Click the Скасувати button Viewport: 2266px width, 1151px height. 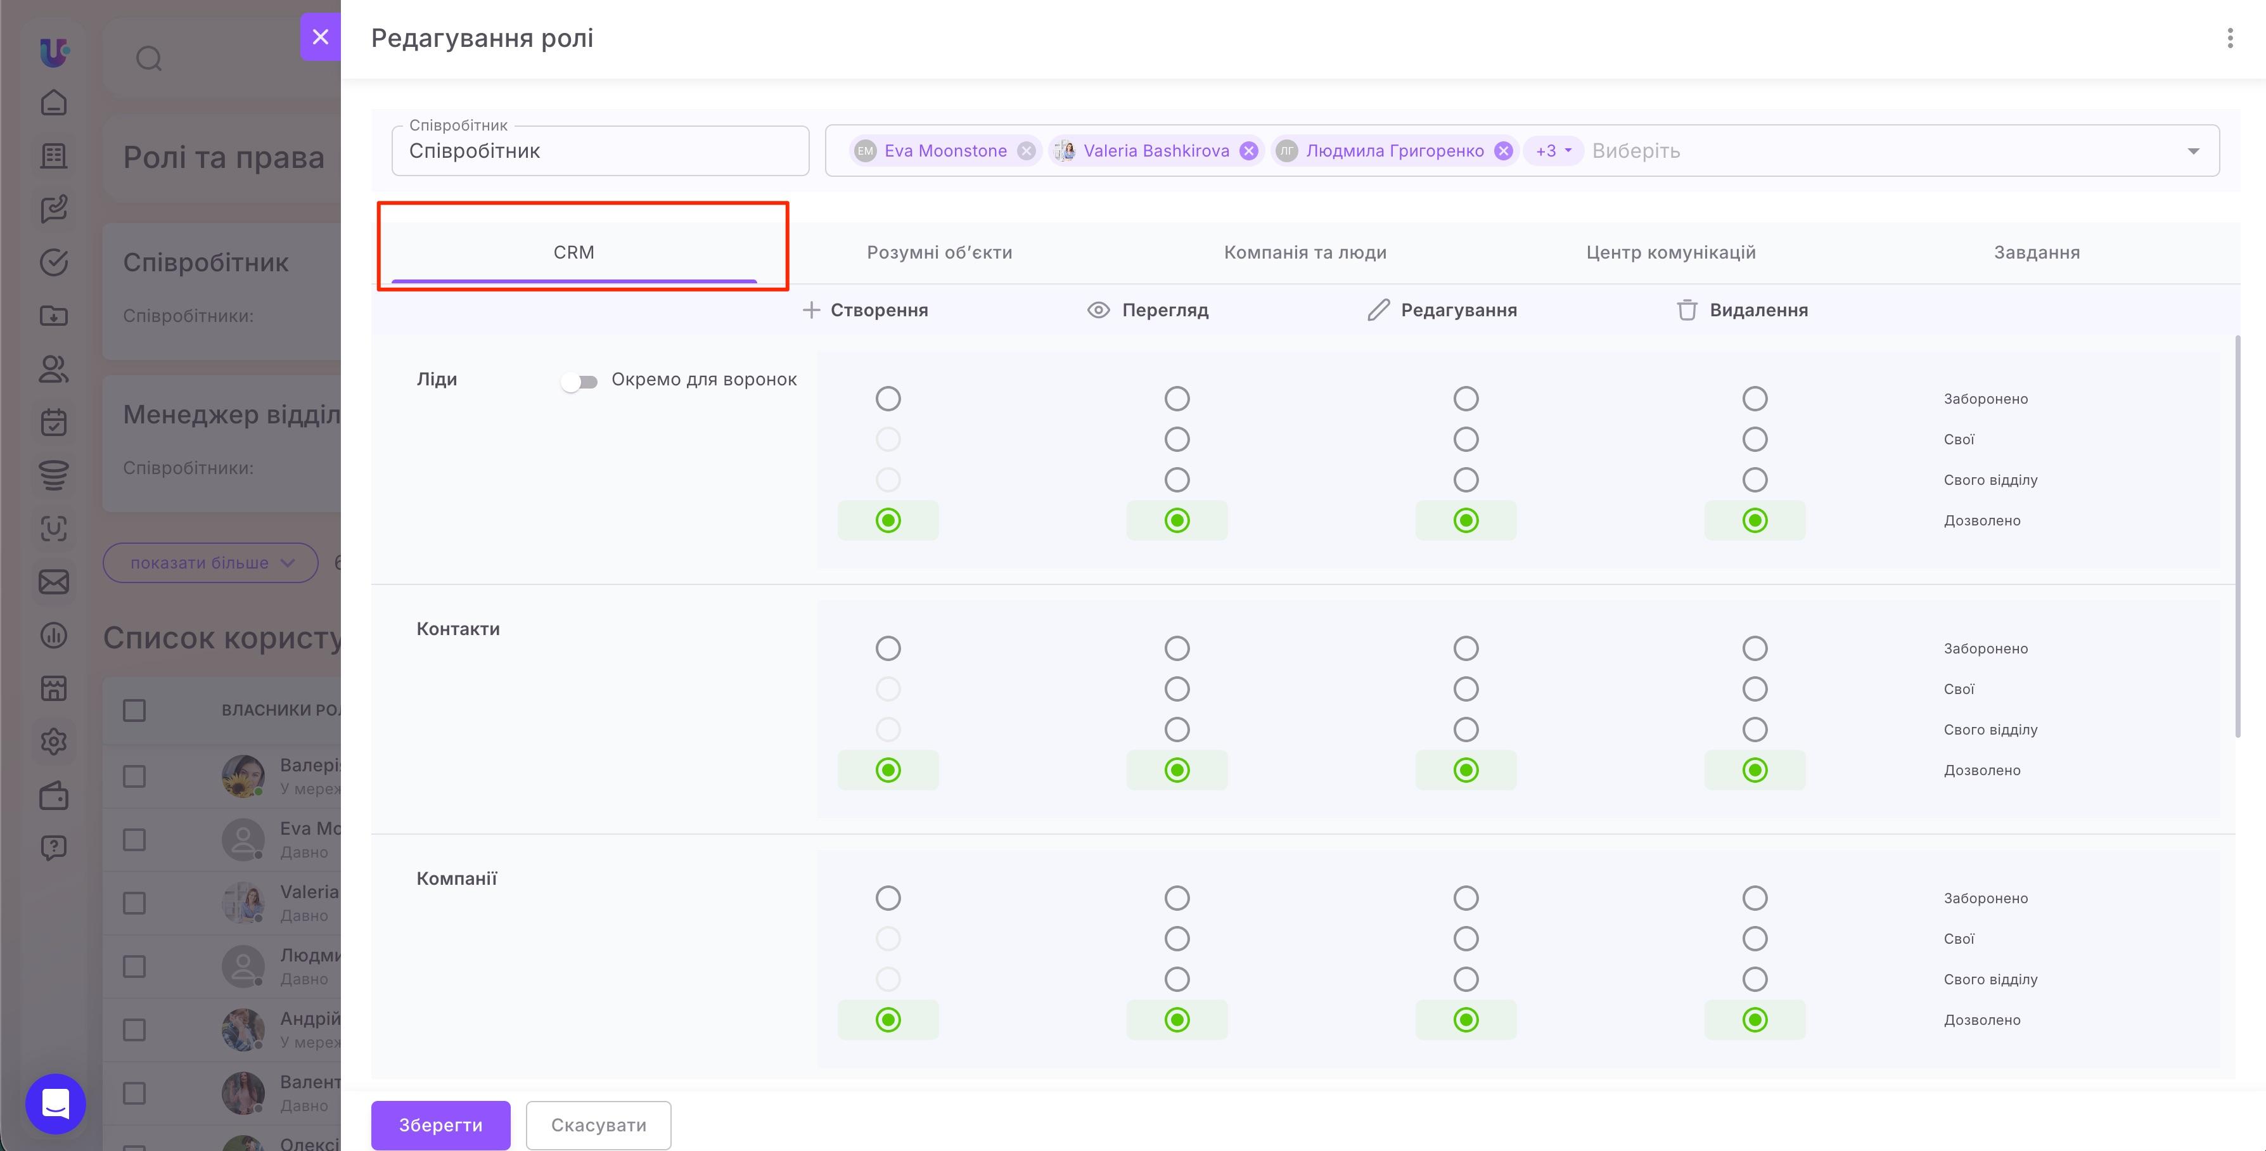pyautogui.click(x=598, y=1124)
